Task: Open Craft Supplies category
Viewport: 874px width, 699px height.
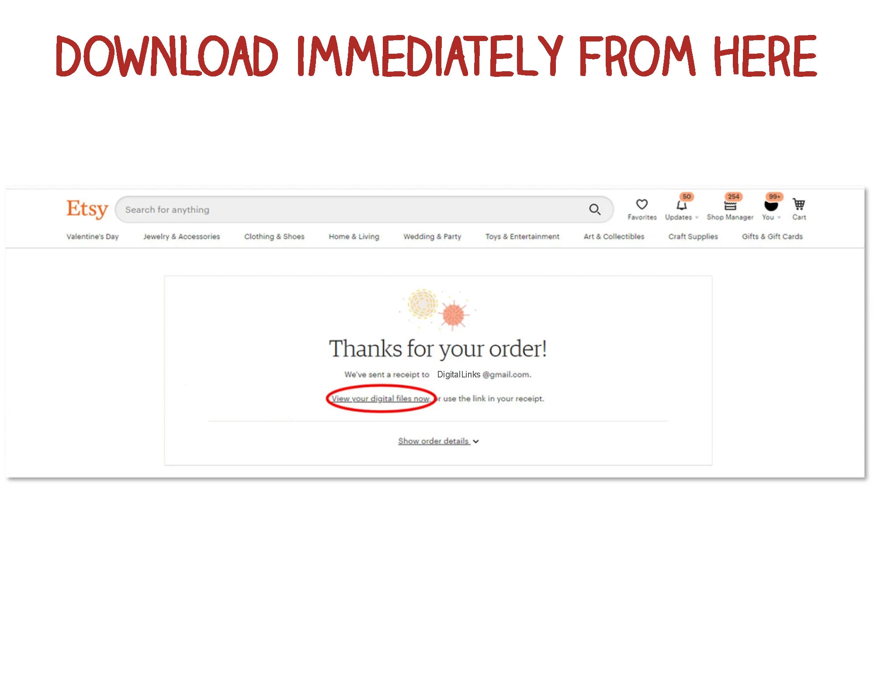Action: (693, 236)
